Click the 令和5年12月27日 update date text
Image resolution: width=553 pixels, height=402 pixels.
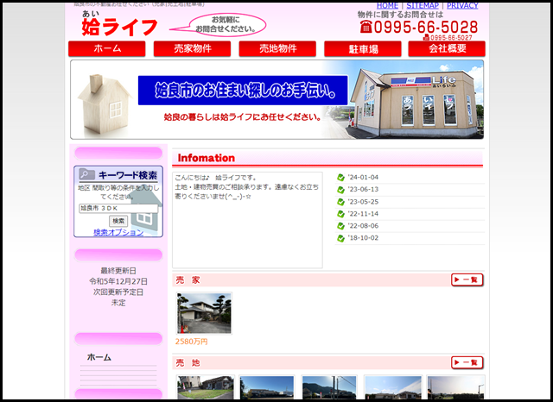[x=118, y=281]
